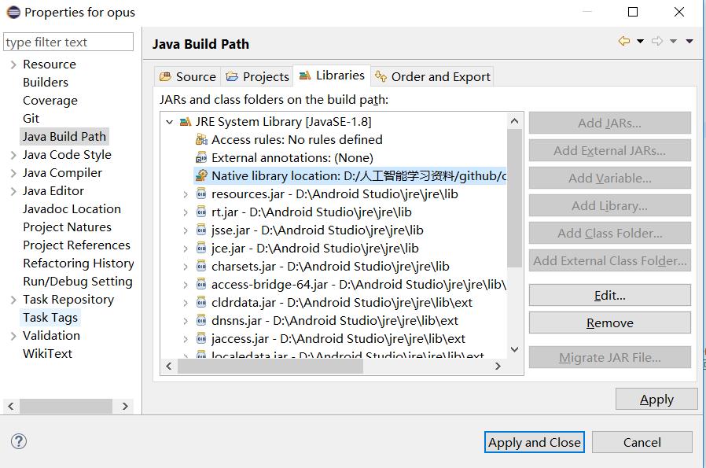706x468 pixels.
Task: Click the Apply button
Action: pyautogui.click(x=656, y=399)
